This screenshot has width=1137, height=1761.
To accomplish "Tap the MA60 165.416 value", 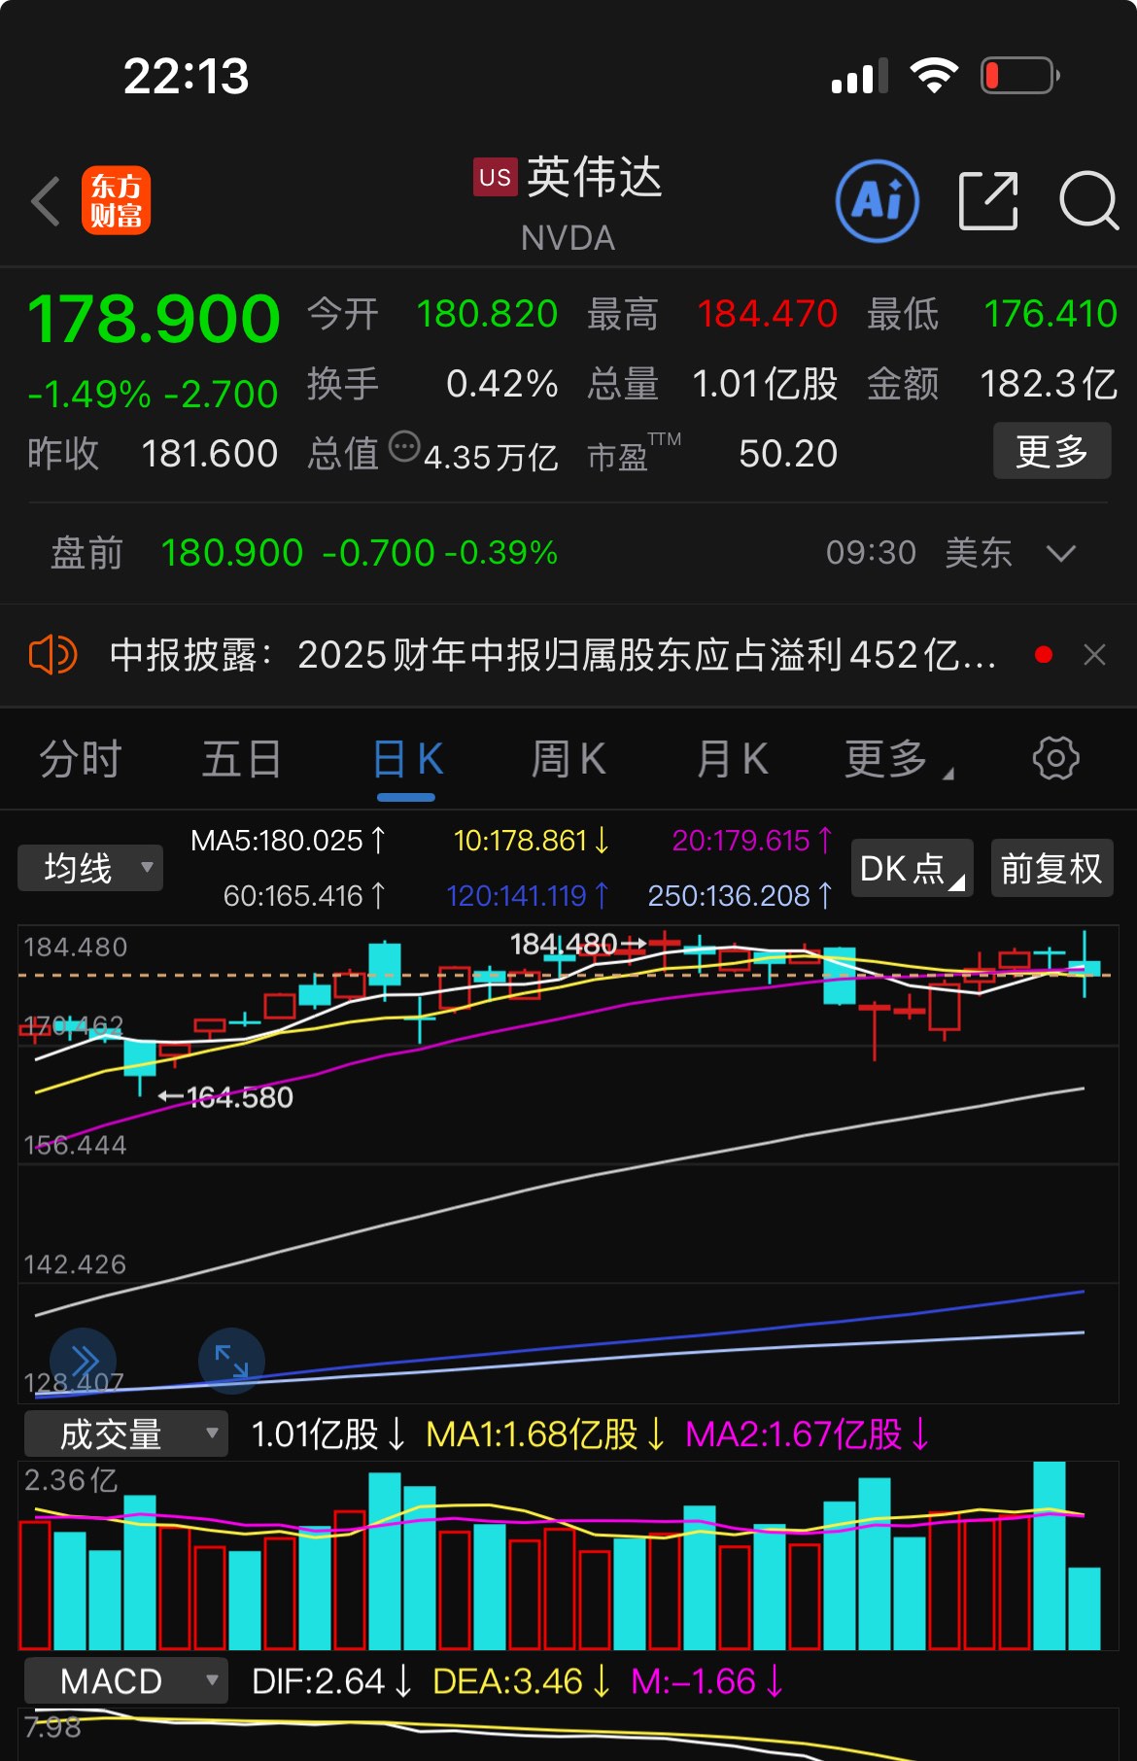I will coord(304,895).
